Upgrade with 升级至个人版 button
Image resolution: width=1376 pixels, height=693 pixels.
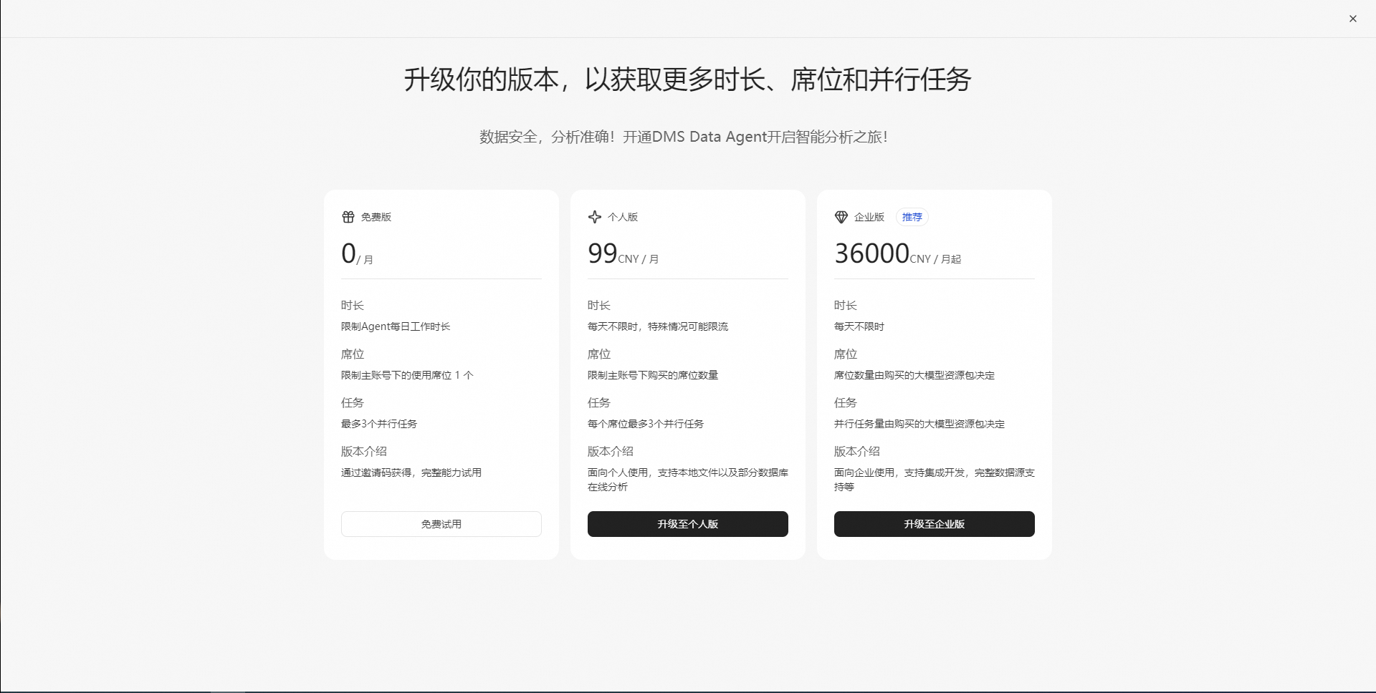pos(688,524)
